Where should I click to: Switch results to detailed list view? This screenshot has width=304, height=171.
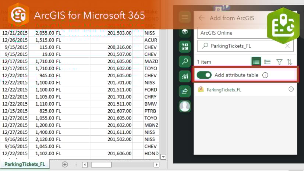[267, 62]
